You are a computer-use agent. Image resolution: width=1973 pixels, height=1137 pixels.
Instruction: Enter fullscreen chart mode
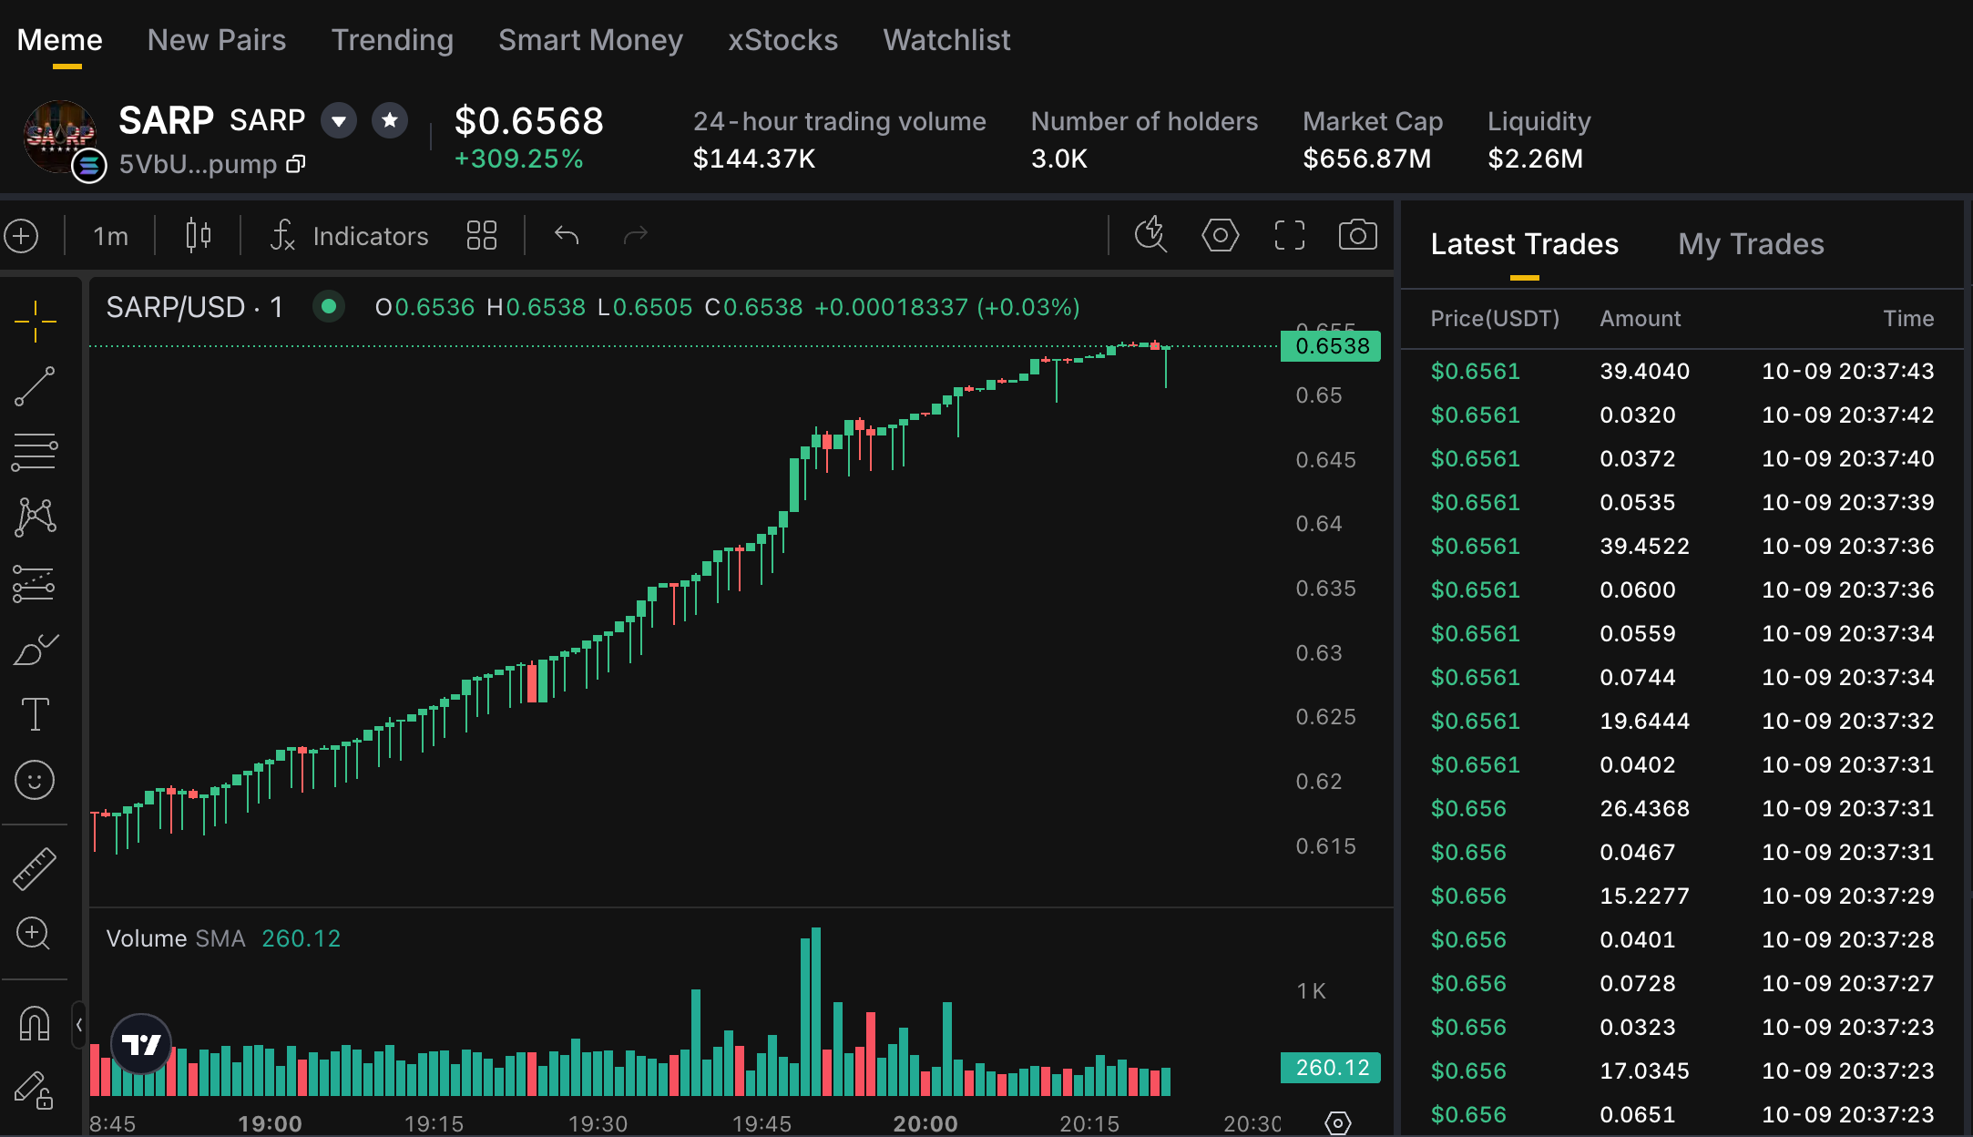click(1289, 235)
